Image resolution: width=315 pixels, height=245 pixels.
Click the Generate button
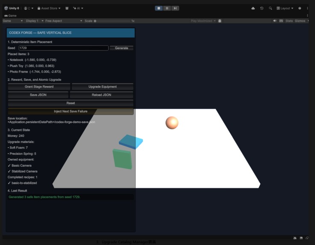point(121,48)
